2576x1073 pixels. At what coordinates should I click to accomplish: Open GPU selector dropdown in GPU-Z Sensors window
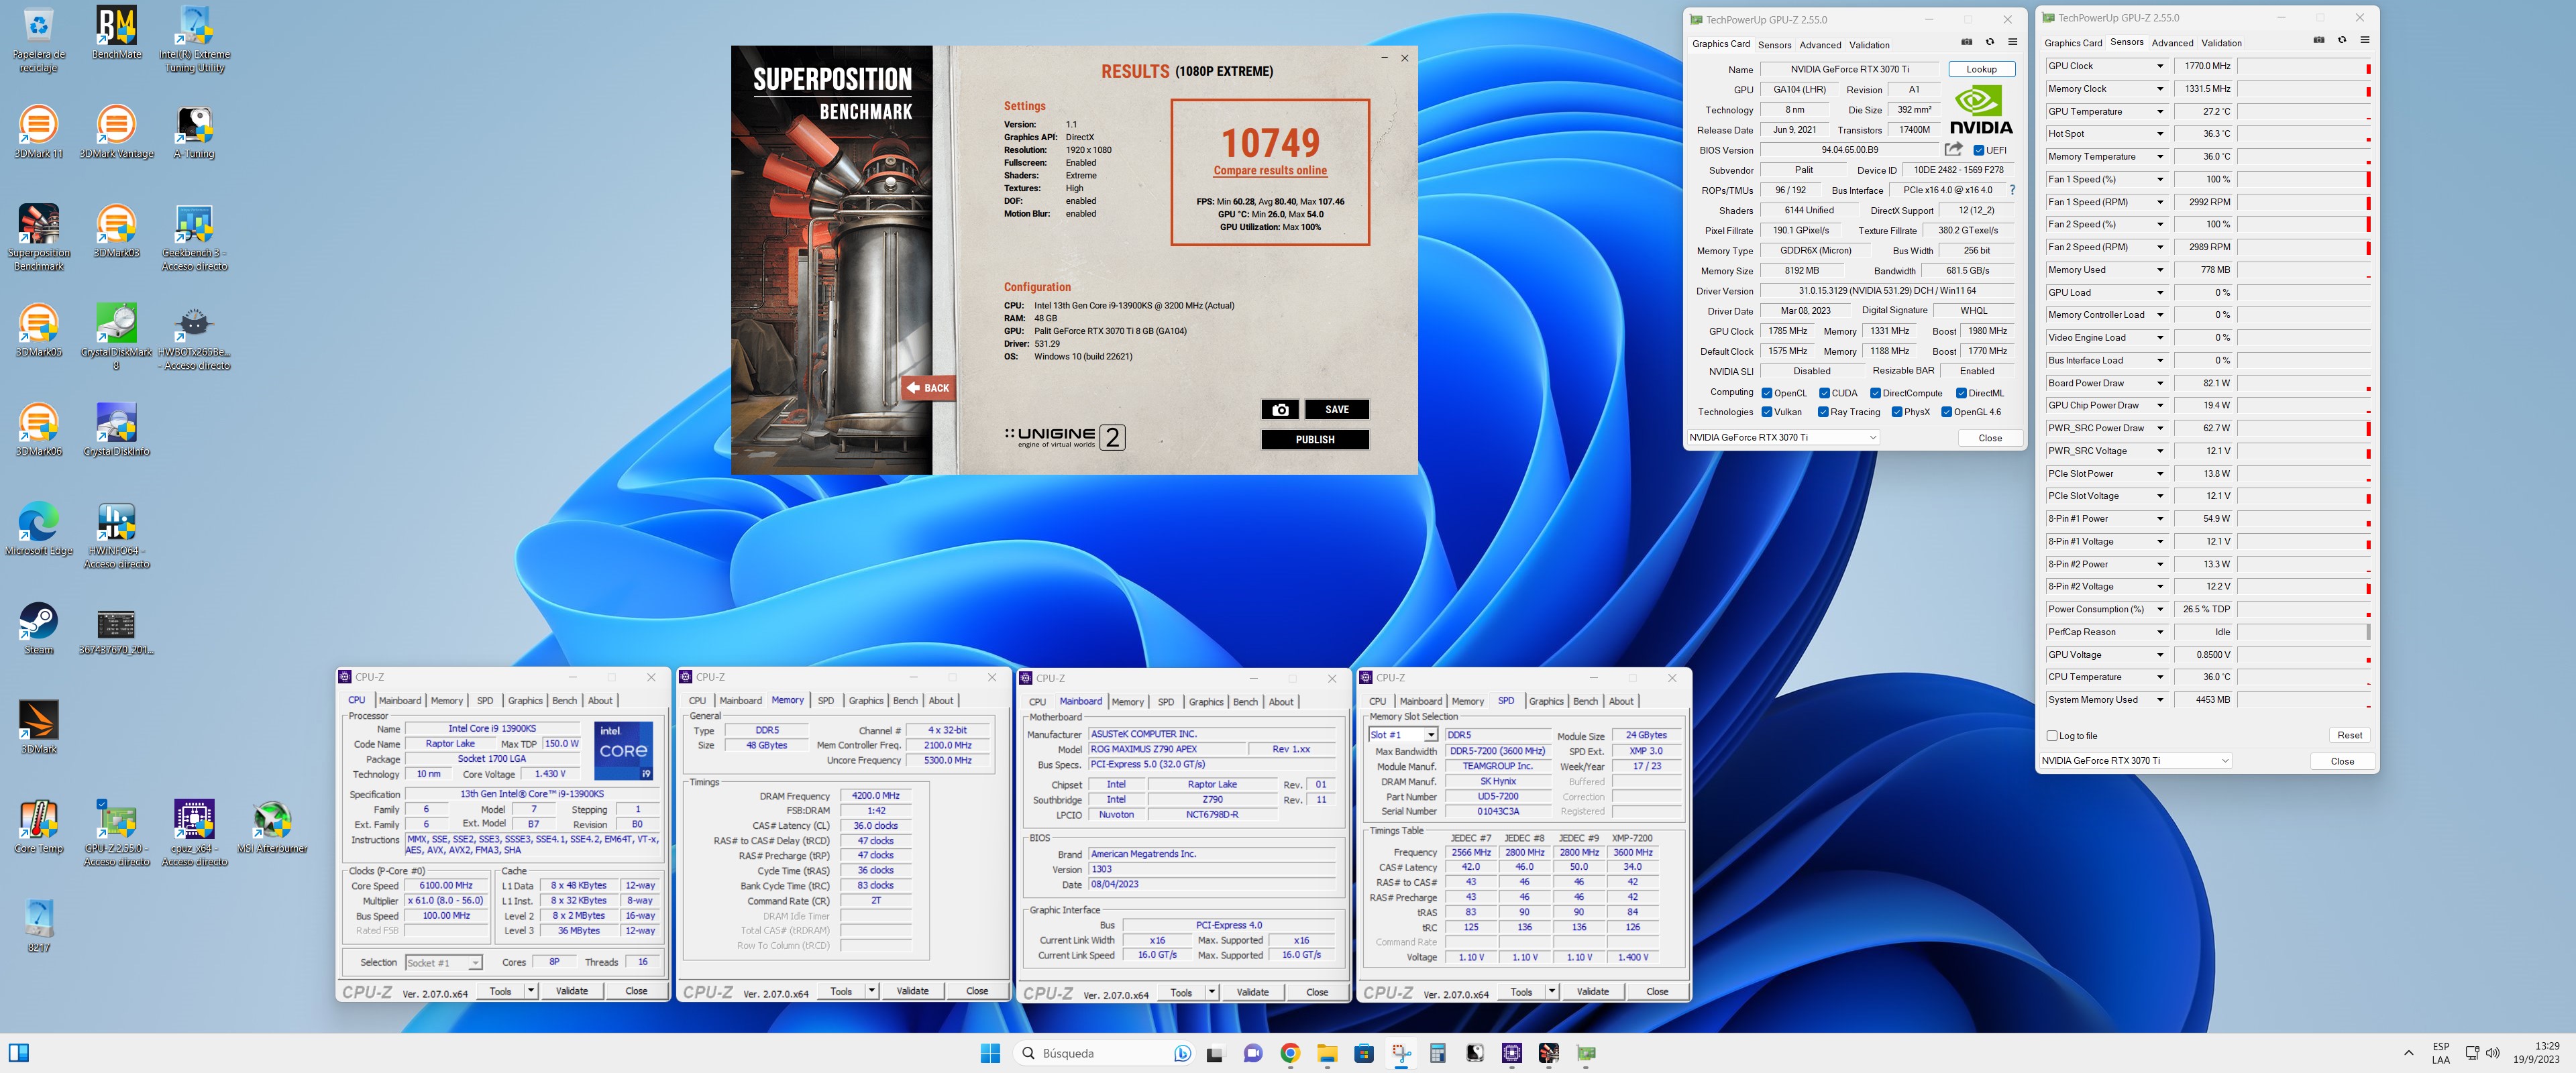[x=2135, y=761]
